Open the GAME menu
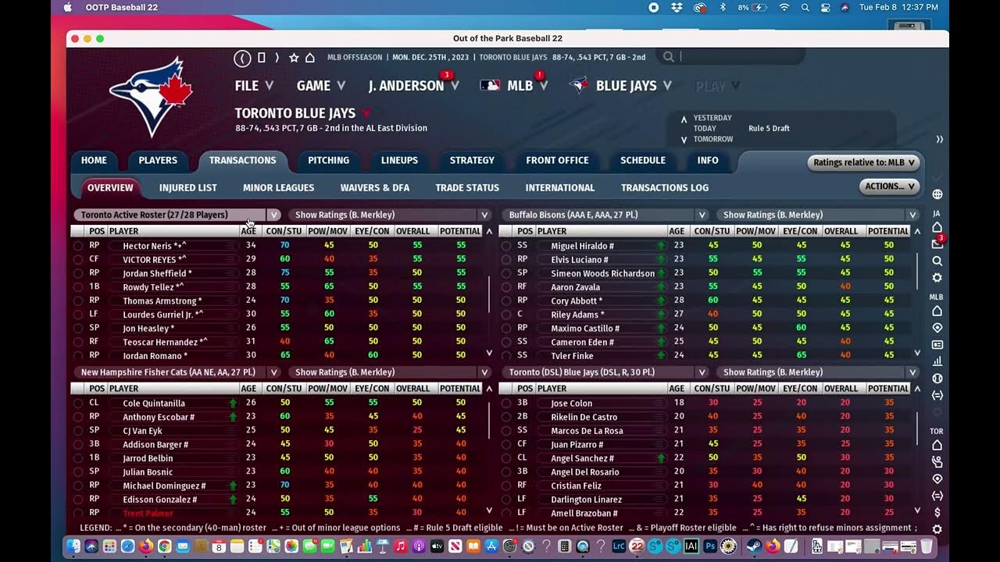The image size is (1000, 562). point(320,86)
